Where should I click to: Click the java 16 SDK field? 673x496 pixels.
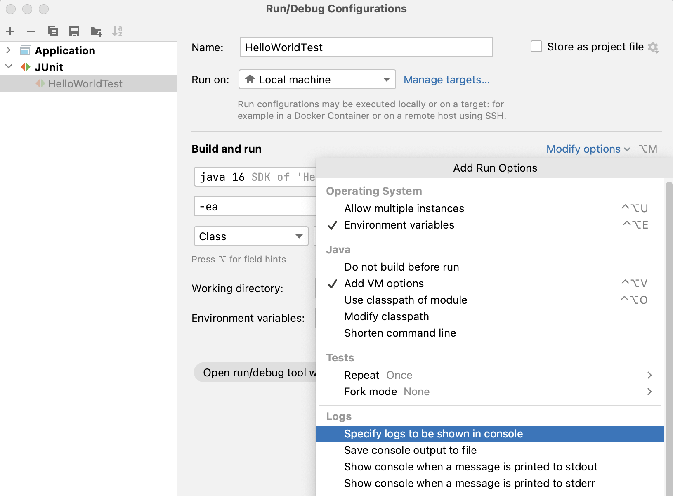255,177
